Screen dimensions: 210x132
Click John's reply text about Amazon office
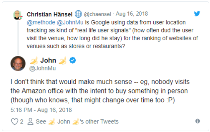pyautogui.click(x=100, y=91)
